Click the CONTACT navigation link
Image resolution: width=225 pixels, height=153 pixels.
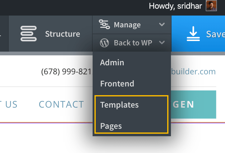(62, 104)
